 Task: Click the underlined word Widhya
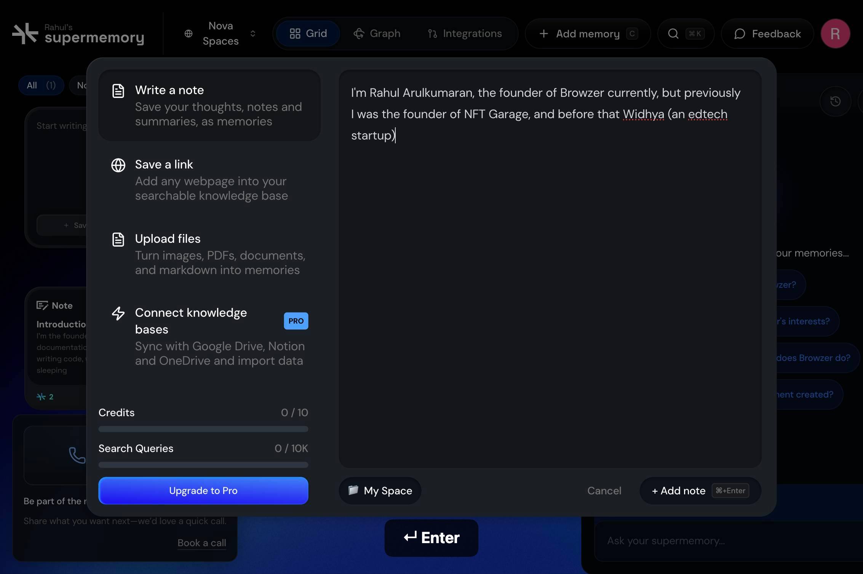[x=643, y=114]
